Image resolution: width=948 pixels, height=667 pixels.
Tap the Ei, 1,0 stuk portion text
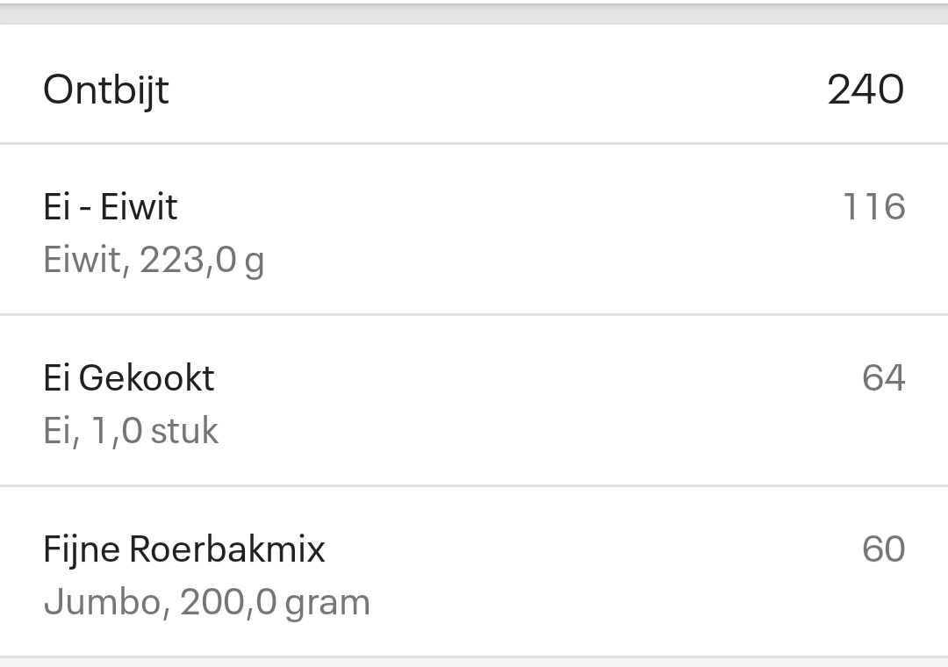click(x=131, y=432)
